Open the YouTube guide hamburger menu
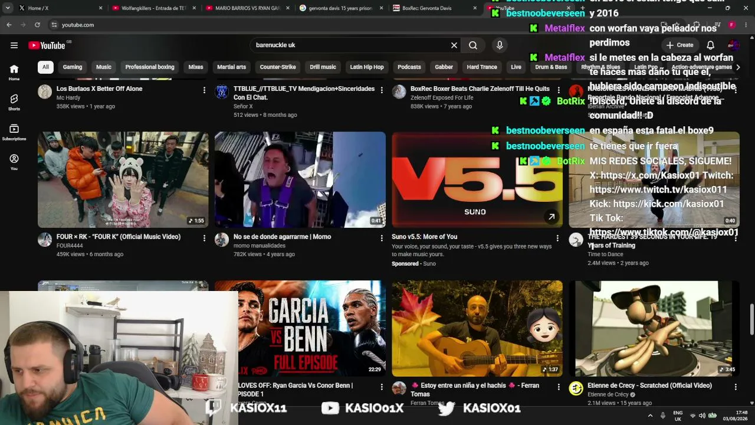Viewport: 755px width, 425px height. point(14,45)
